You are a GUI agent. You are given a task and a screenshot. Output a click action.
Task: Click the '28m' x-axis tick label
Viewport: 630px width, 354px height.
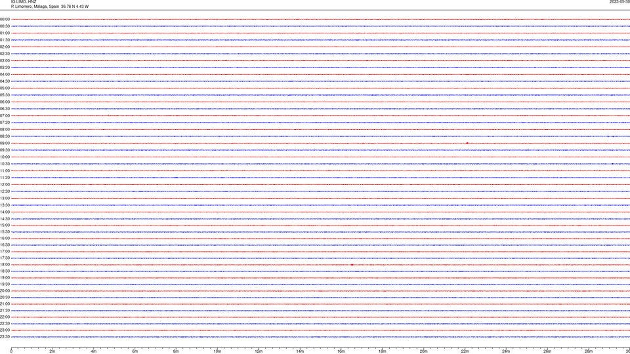589,351
